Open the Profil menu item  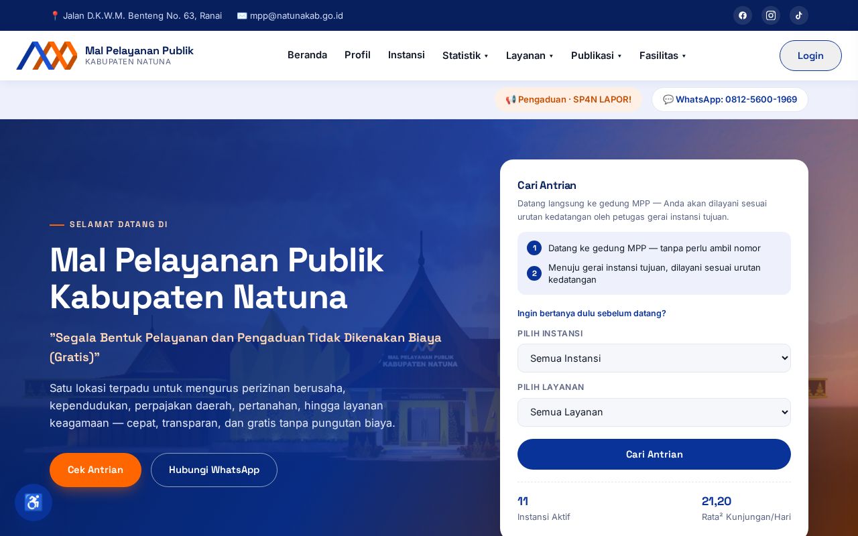click(x=357, y=55)
